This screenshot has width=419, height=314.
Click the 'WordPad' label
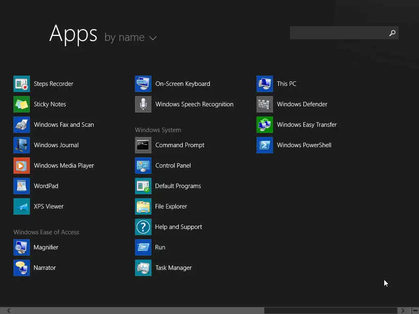46,186
